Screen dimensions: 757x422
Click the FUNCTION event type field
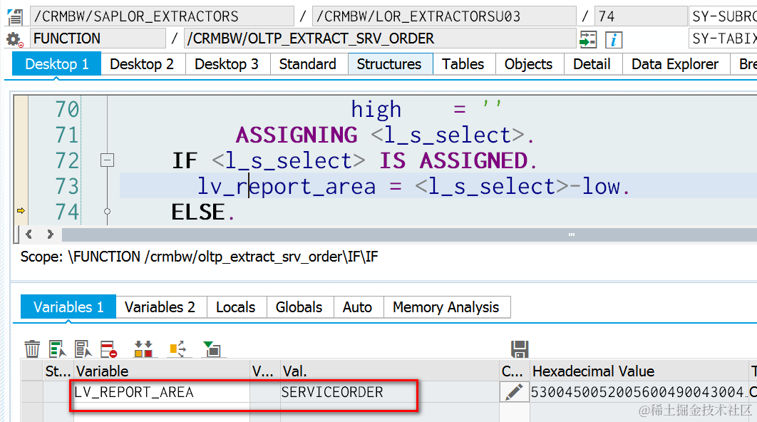(x=98, y=38)
